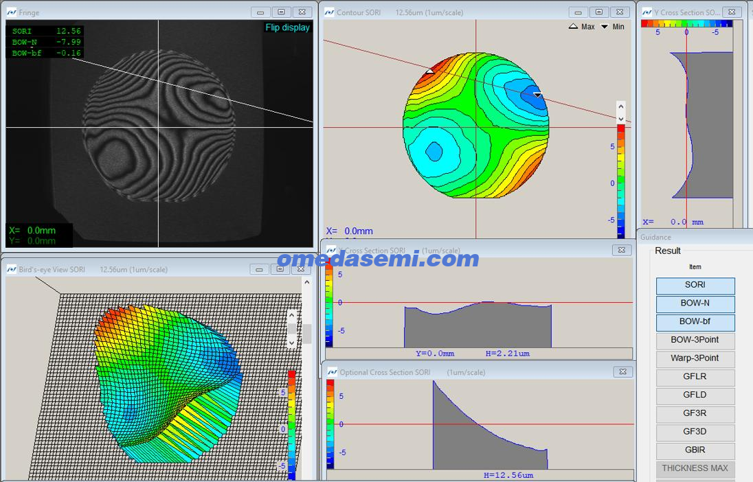Restore the Contour SORI window size
753x482 pixels.
pos(598,12)
